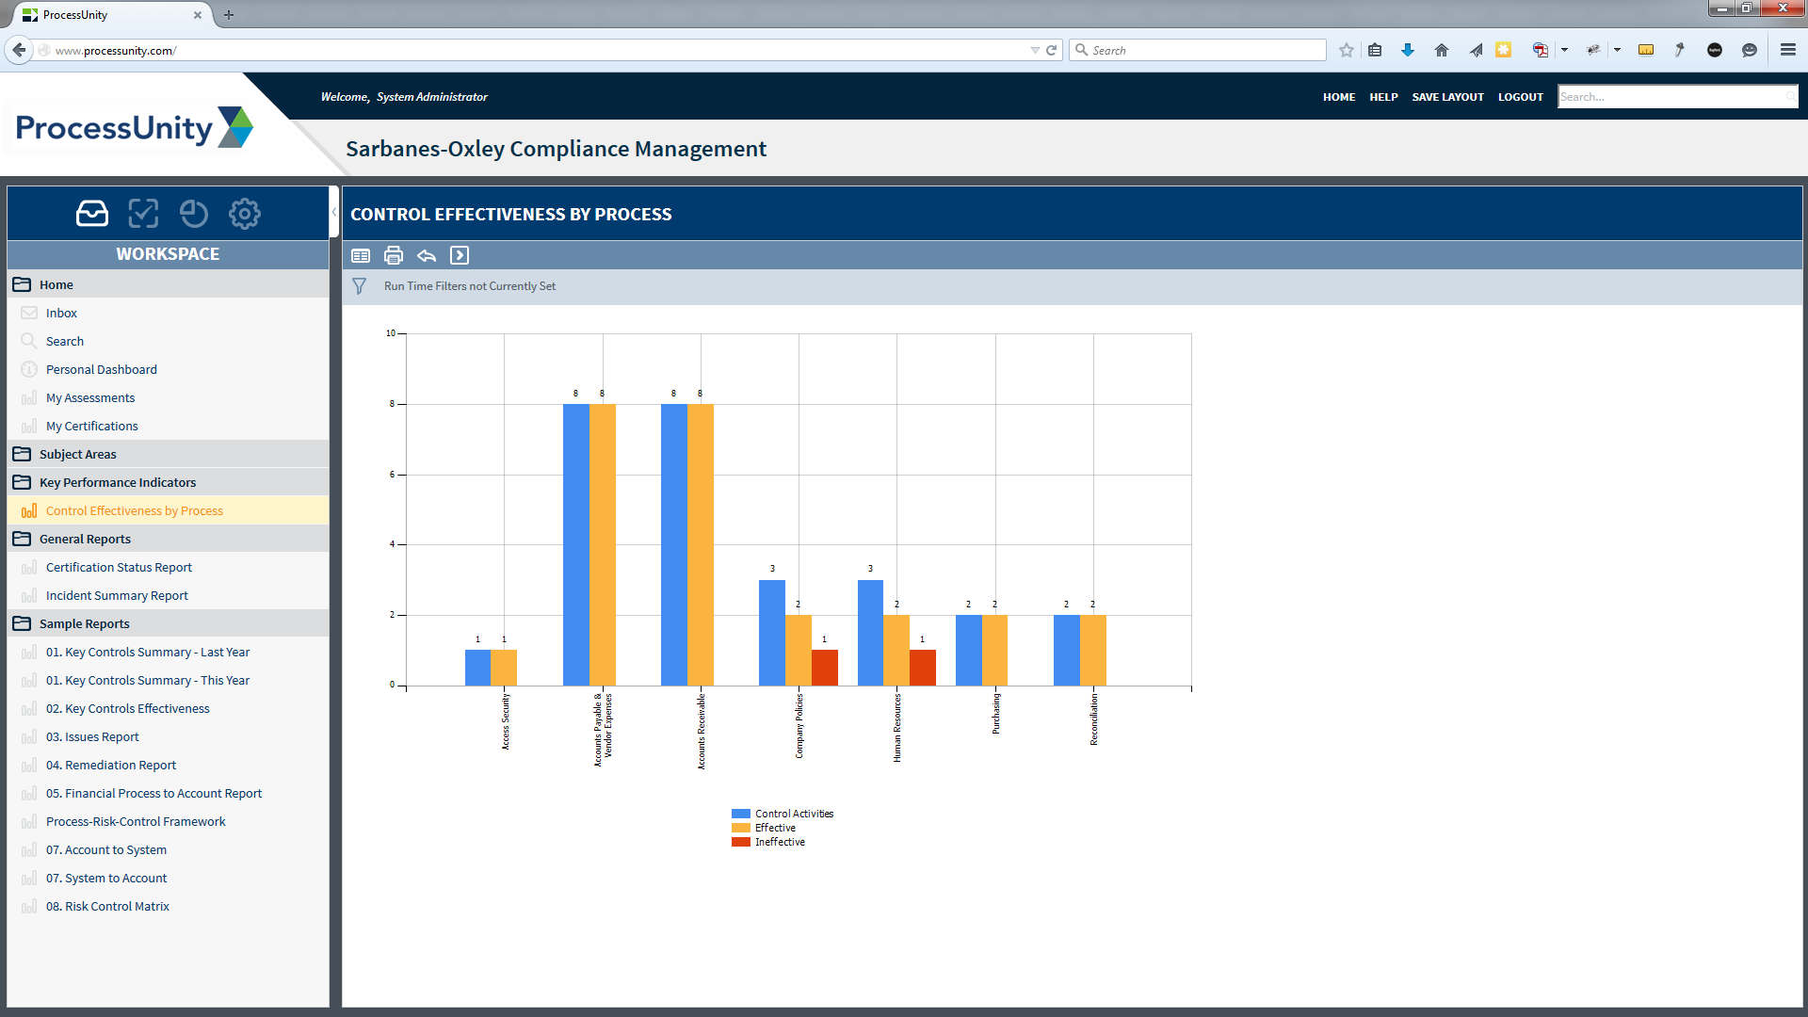Image resolution: width=1808 pixels, height=1017 pixels.
Task: Open Process-Risk-Control Framework report
Action: click(136, 821)
